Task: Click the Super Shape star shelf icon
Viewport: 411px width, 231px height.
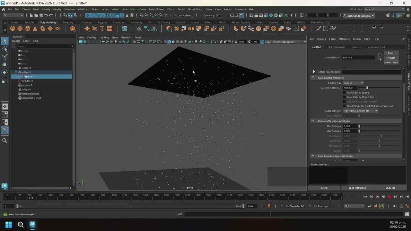Action: (x=87, y=29)
